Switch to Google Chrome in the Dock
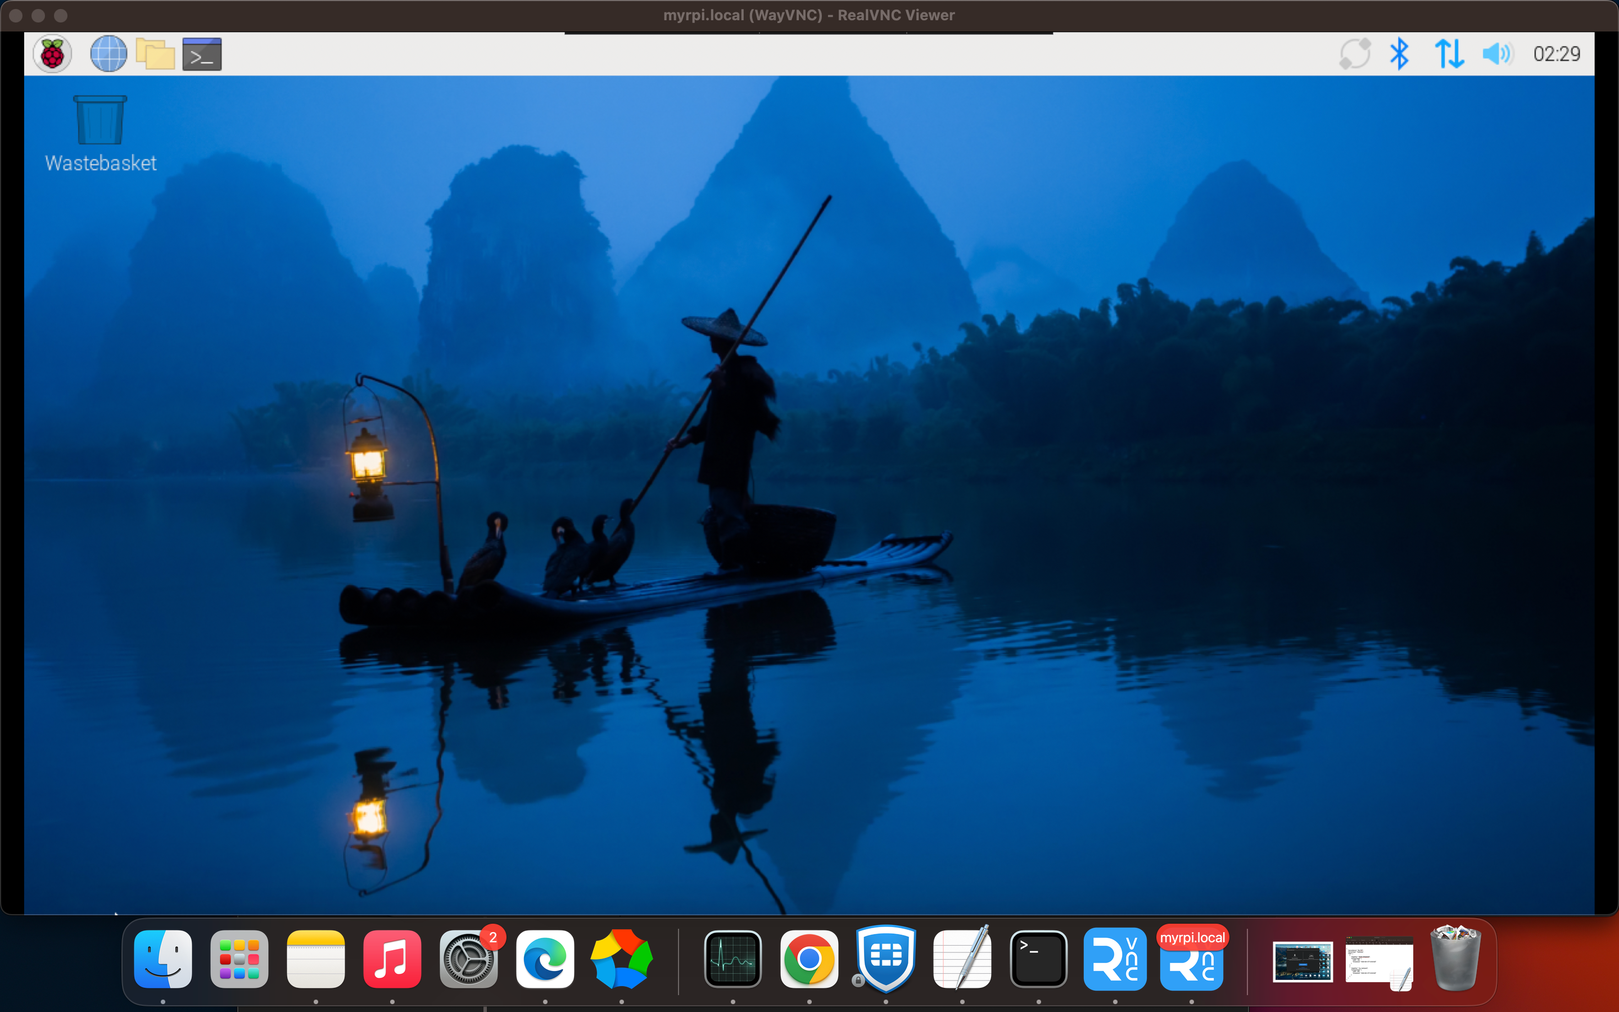Image resolution: width=1619 pixels, height=1012 pixels. pyautogui.click(x=809, y=959)
